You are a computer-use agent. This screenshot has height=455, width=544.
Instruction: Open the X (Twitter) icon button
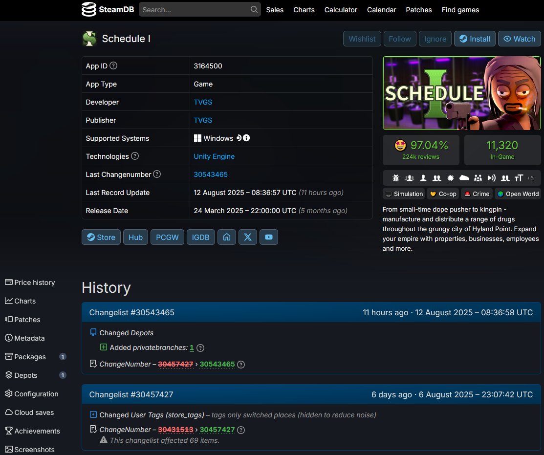[248, 237]
